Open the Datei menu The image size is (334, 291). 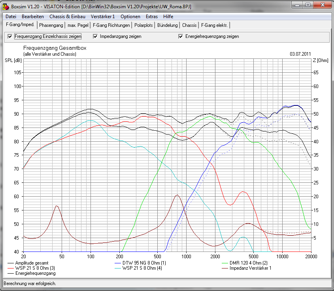tap(11, 17)
